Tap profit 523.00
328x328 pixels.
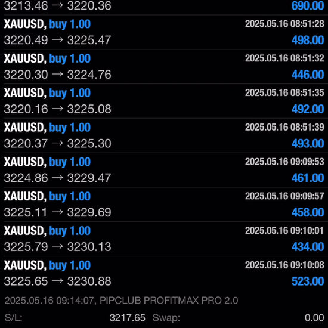(x=308, y=281)
